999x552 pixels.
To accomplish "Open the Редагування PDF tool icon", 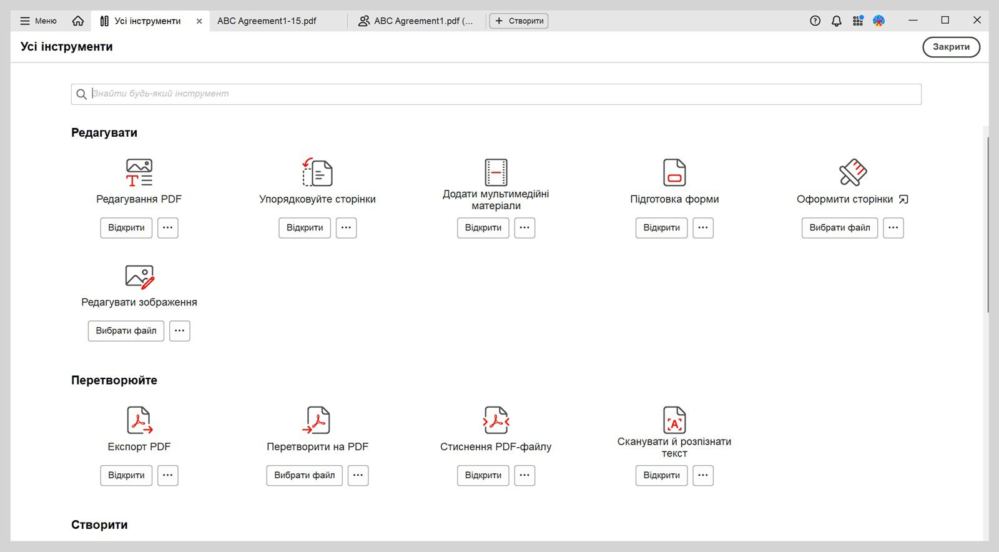I will pyautogui.click(x=139, y=172).
